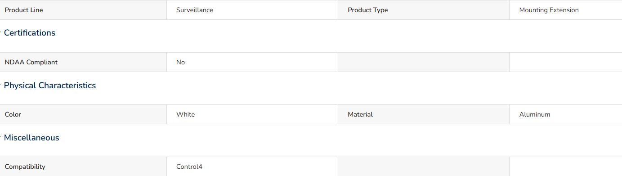
Task: Select the Color label cell
Action: click(x=83, y=114)
